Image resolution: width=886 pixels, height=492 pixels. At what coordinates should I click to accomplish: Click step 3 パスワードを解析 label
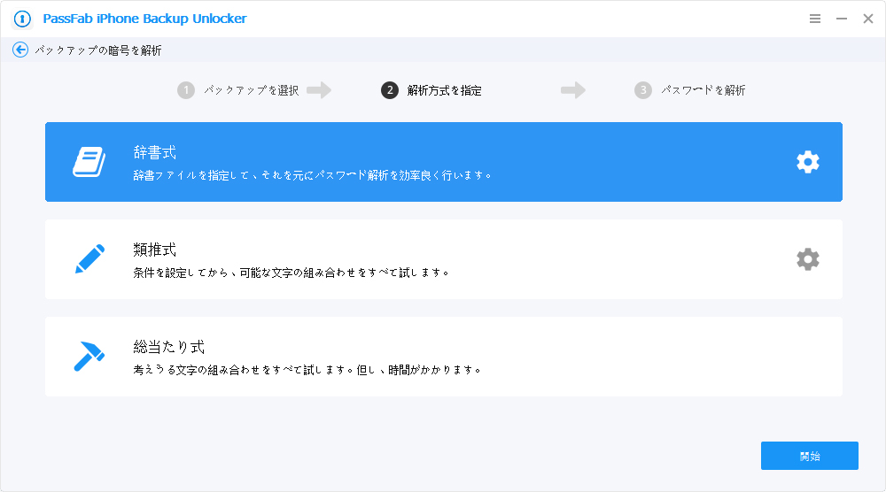[x=703, y=90]
